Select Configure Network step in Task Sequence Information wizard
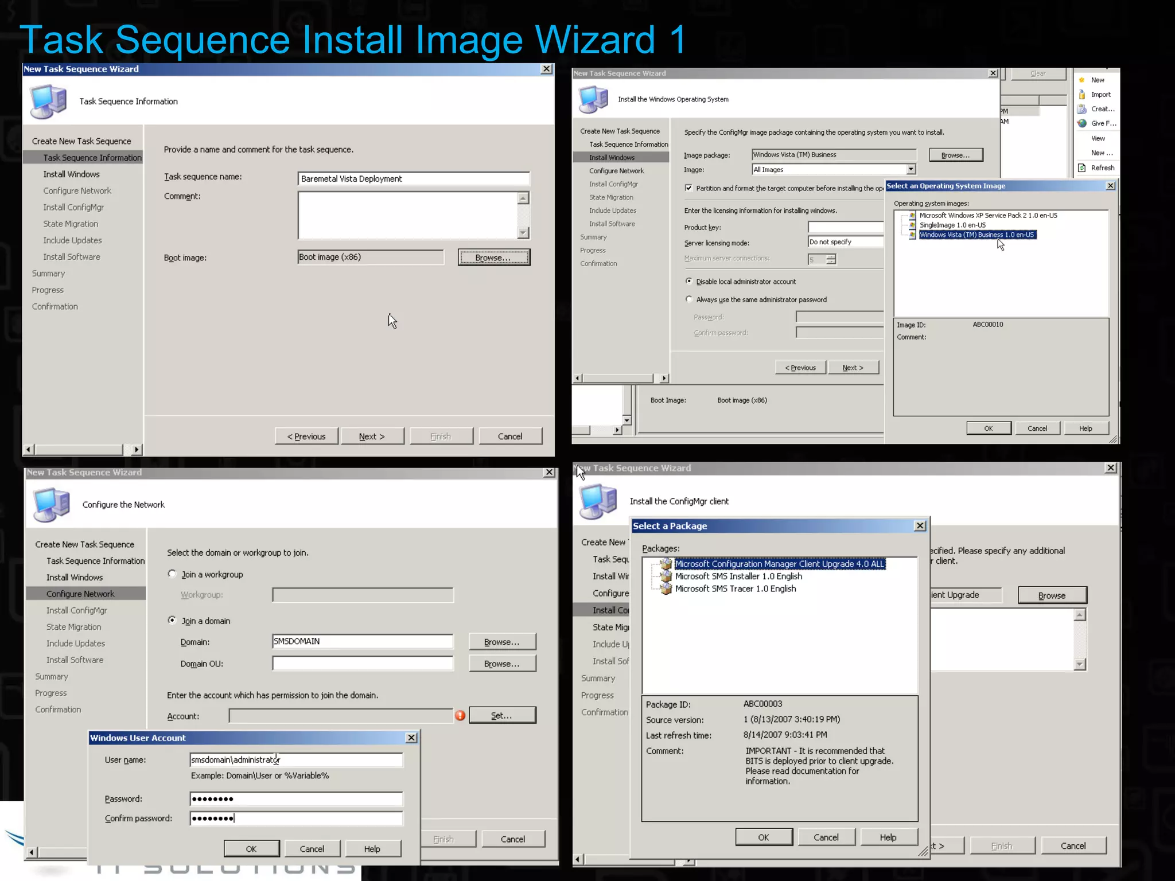Image resolution: width=1175 pixels, height=881 pixels. (x=77, y=191)
